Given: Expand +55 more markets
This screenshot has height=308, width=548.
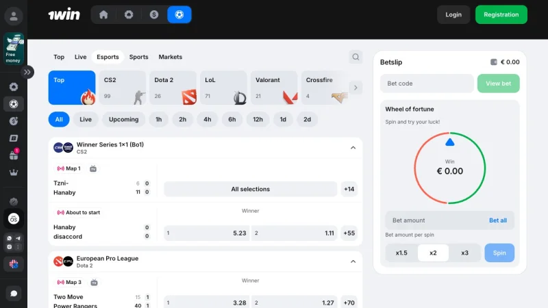Looking at the screenshot, I should (349, 233).
